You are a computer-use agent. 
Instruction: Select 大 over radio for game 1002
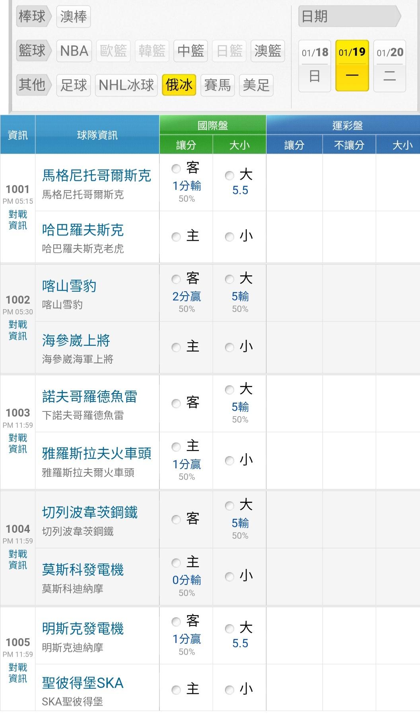click(229, 279)
